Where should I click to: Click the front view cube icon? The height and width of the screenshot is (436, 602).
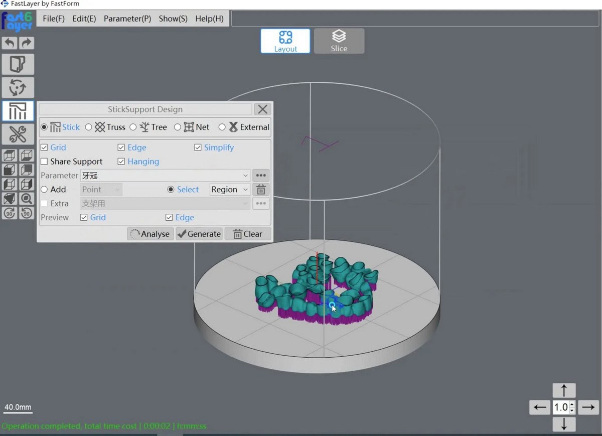pyautogui.click(x=9, y=169)
